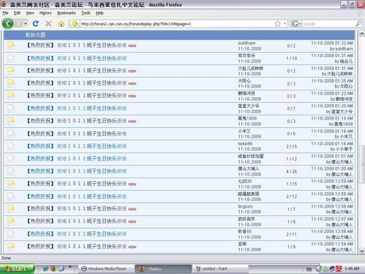Launch Firefox from Quick Launch icon

[53, 269]
